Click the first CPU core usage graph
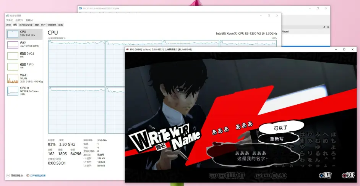 [x=76, y=63]
